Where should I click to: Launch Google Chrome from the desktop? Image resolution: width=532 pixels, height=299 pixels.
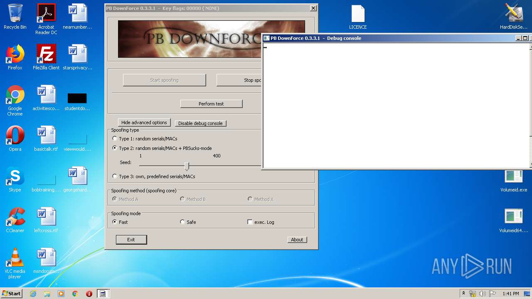15,100
